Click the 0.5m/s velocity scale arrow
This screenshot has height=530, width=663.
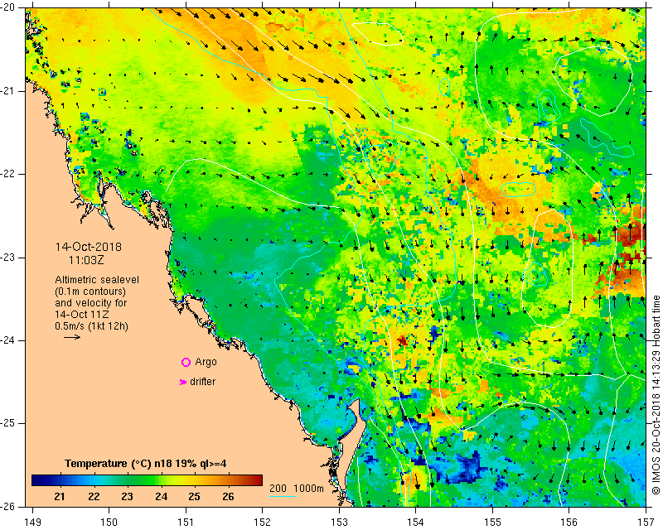click(72, 337)
